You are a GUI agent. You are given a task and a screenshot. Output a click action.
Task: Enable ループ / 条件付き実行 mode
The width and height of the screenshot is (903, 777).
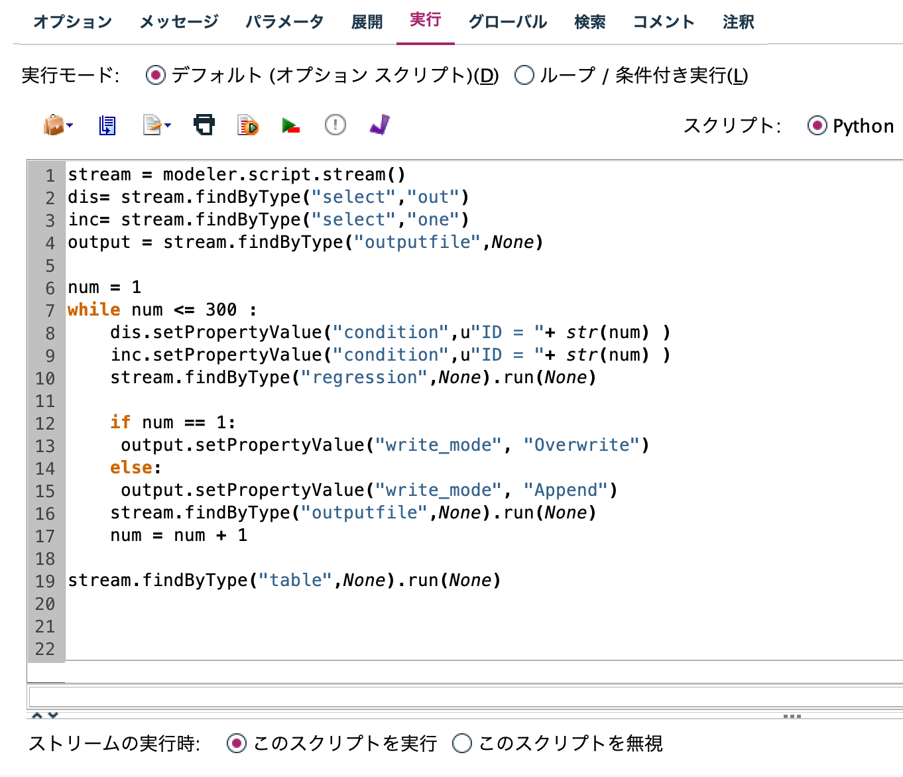pos(524,76)
